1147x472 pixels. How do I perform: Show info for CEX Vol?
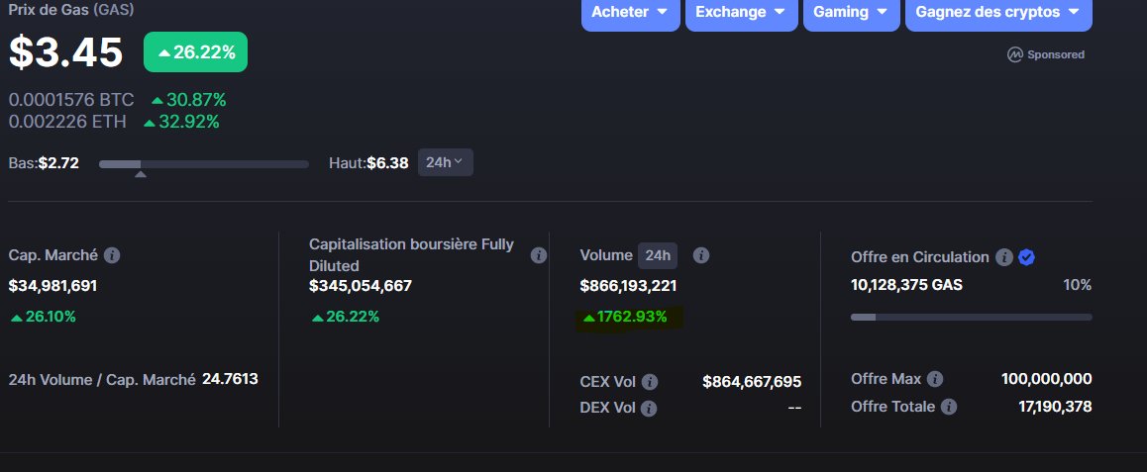click(x=650, y=382)
